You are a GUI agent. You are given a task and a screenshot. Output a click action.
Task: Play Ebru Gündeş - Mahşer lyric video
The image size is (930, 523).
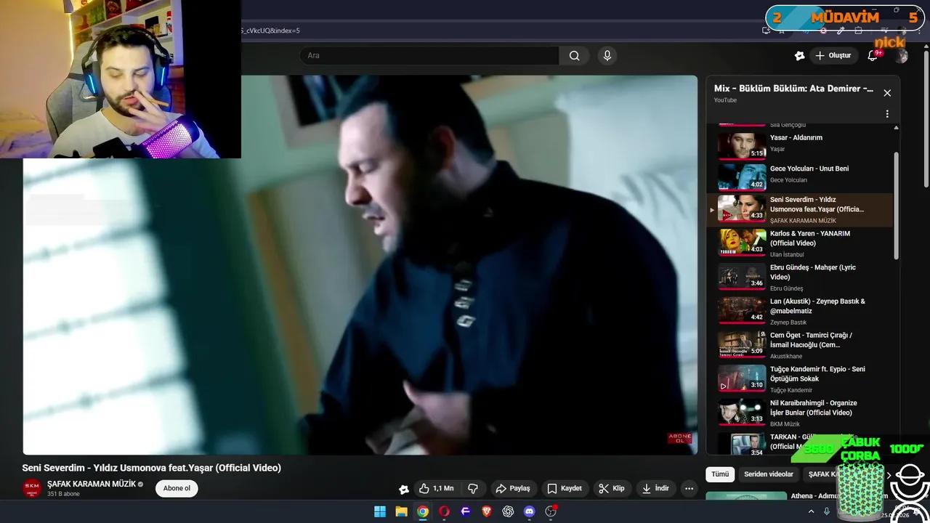pyautogui.click(x=799, y=277)
